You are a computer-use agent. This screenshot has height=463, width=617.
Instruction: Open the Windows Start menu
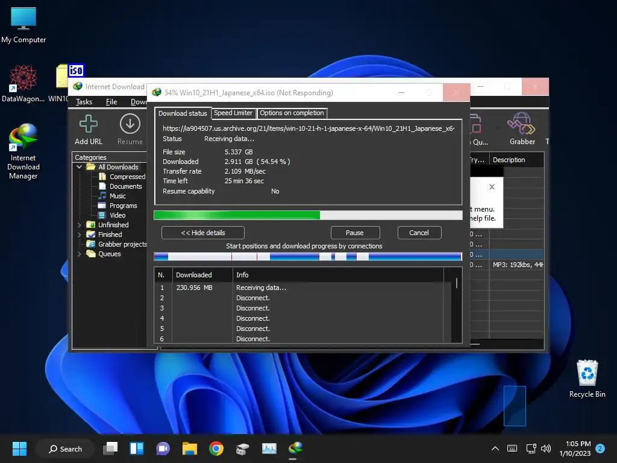click(x=19, y=449)
